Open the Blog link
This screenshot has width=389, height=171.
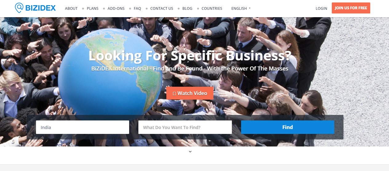tap(187, 9)
